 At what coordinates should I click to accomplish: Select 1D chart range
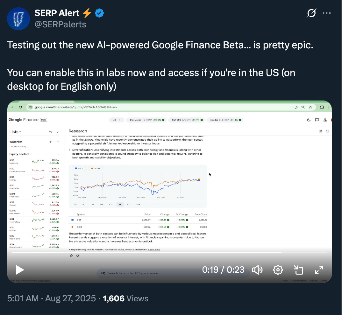(75, 205)
